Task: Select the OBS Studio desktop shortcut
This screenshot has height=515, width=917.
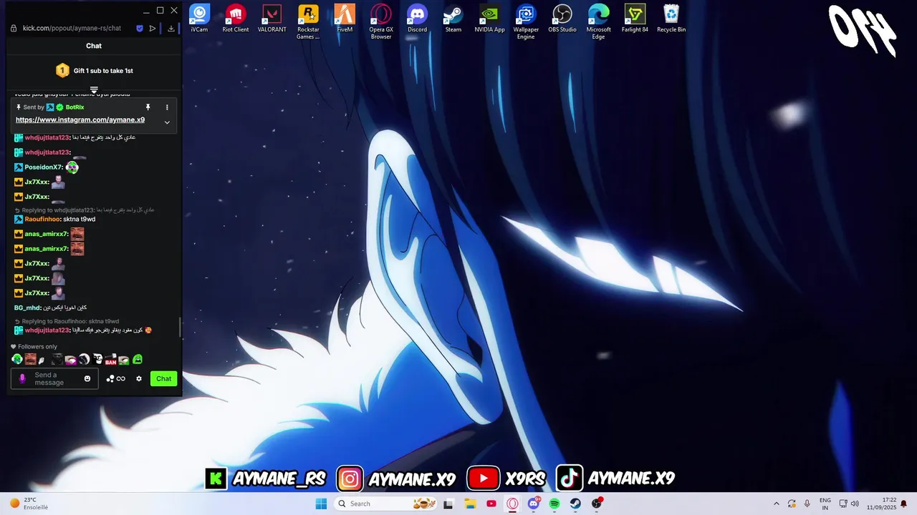Action: point(562,19)
